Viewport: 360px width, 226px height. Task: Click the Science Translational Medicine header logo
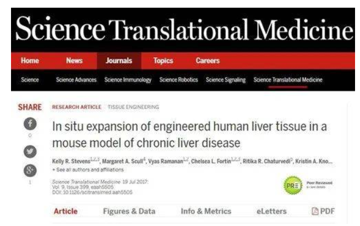click(184, 29)
